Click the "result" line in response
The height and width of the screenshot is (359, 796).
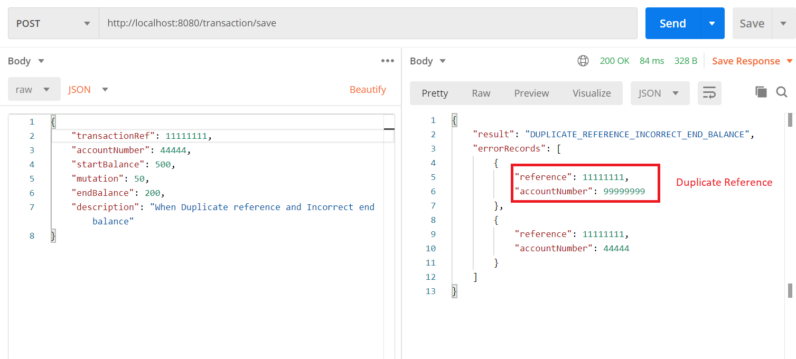tap(614, 134)
